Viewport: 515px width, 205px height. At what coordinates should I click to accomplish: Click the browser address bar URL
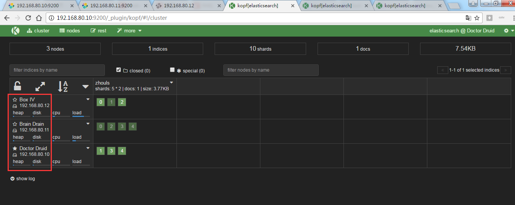click(x=112, y=18)
